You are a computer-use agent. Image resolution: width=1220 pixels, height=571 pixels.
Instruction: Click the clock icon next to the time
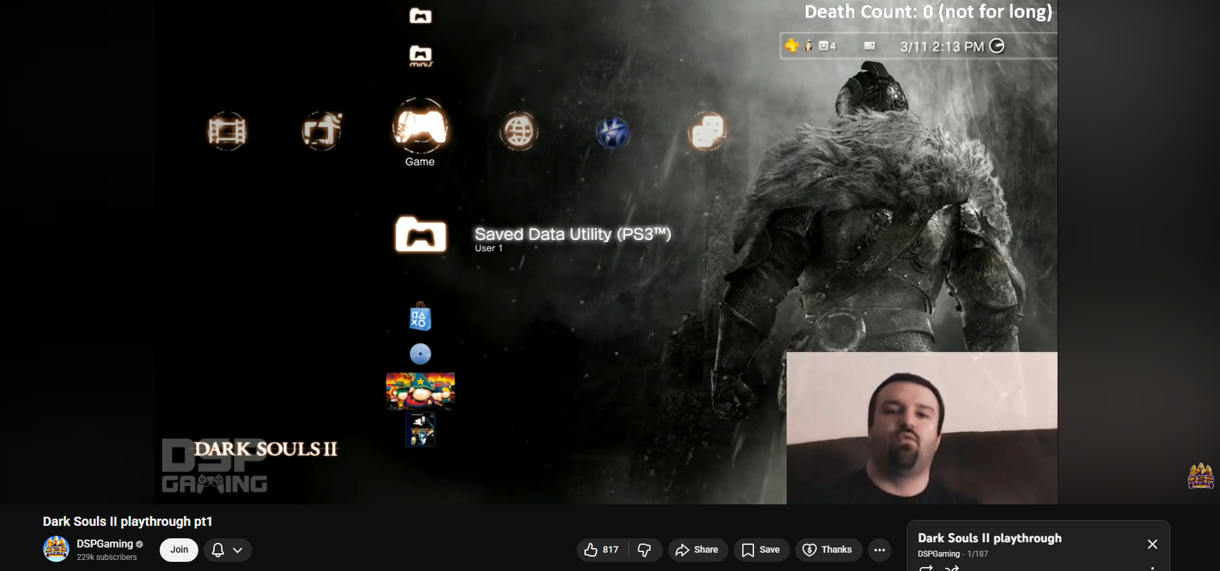[997, 46]
